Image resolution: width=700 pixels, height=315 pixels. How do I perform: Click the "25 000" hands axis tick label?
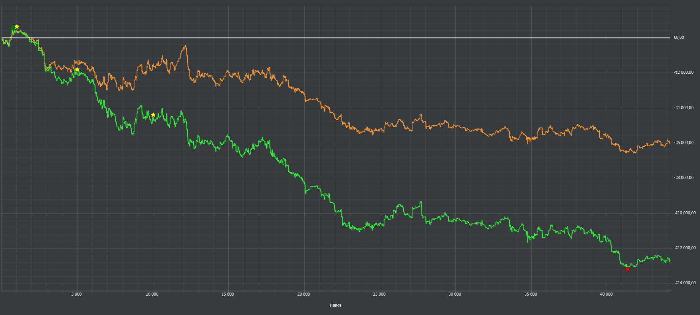379,294
